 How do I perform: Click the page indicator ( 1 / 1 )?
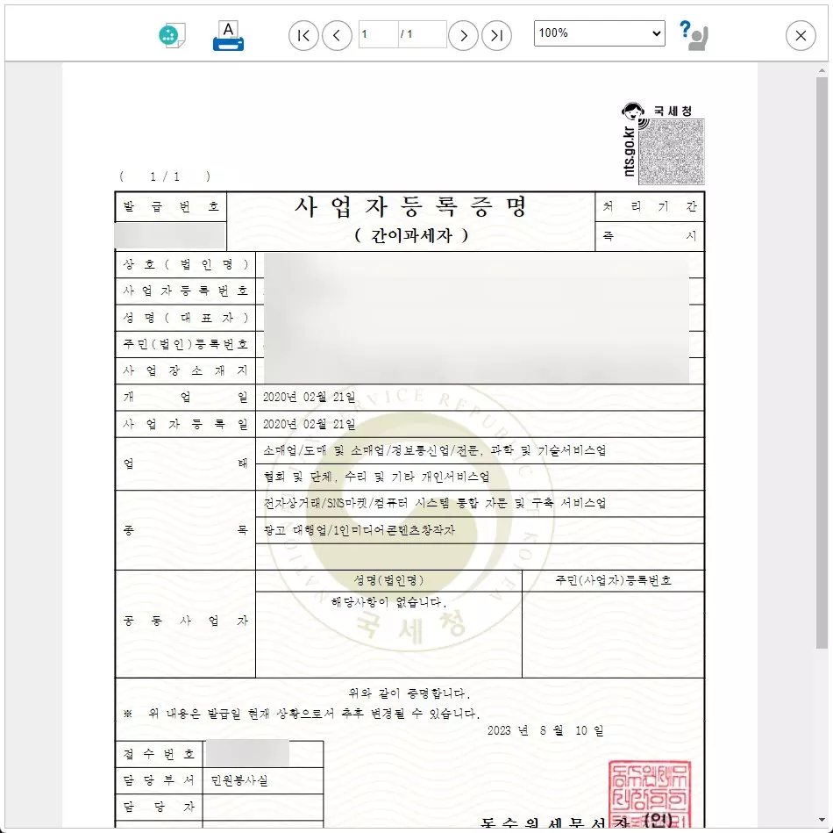(165, 176)
